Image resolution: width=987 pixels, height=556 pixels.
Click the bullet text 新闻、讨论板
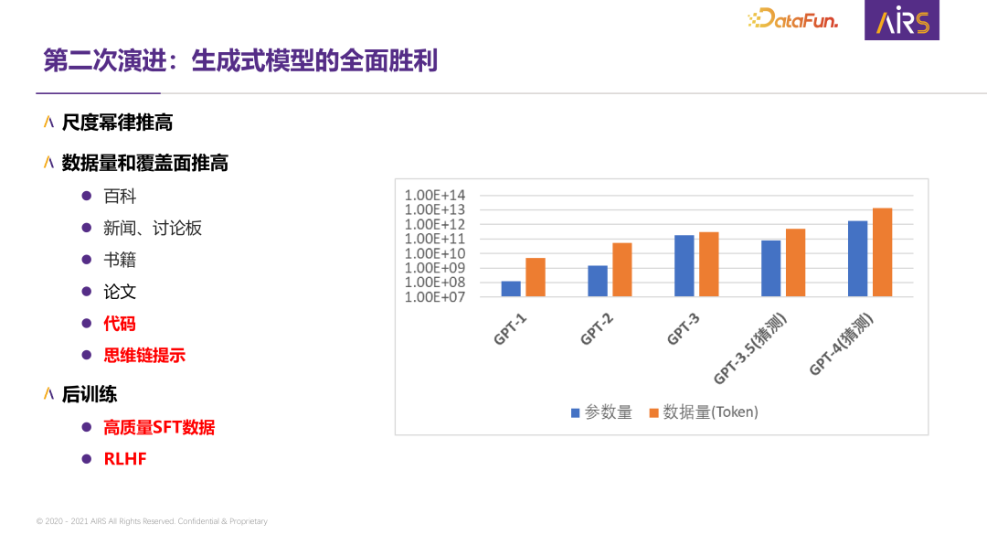pos(153,228)
